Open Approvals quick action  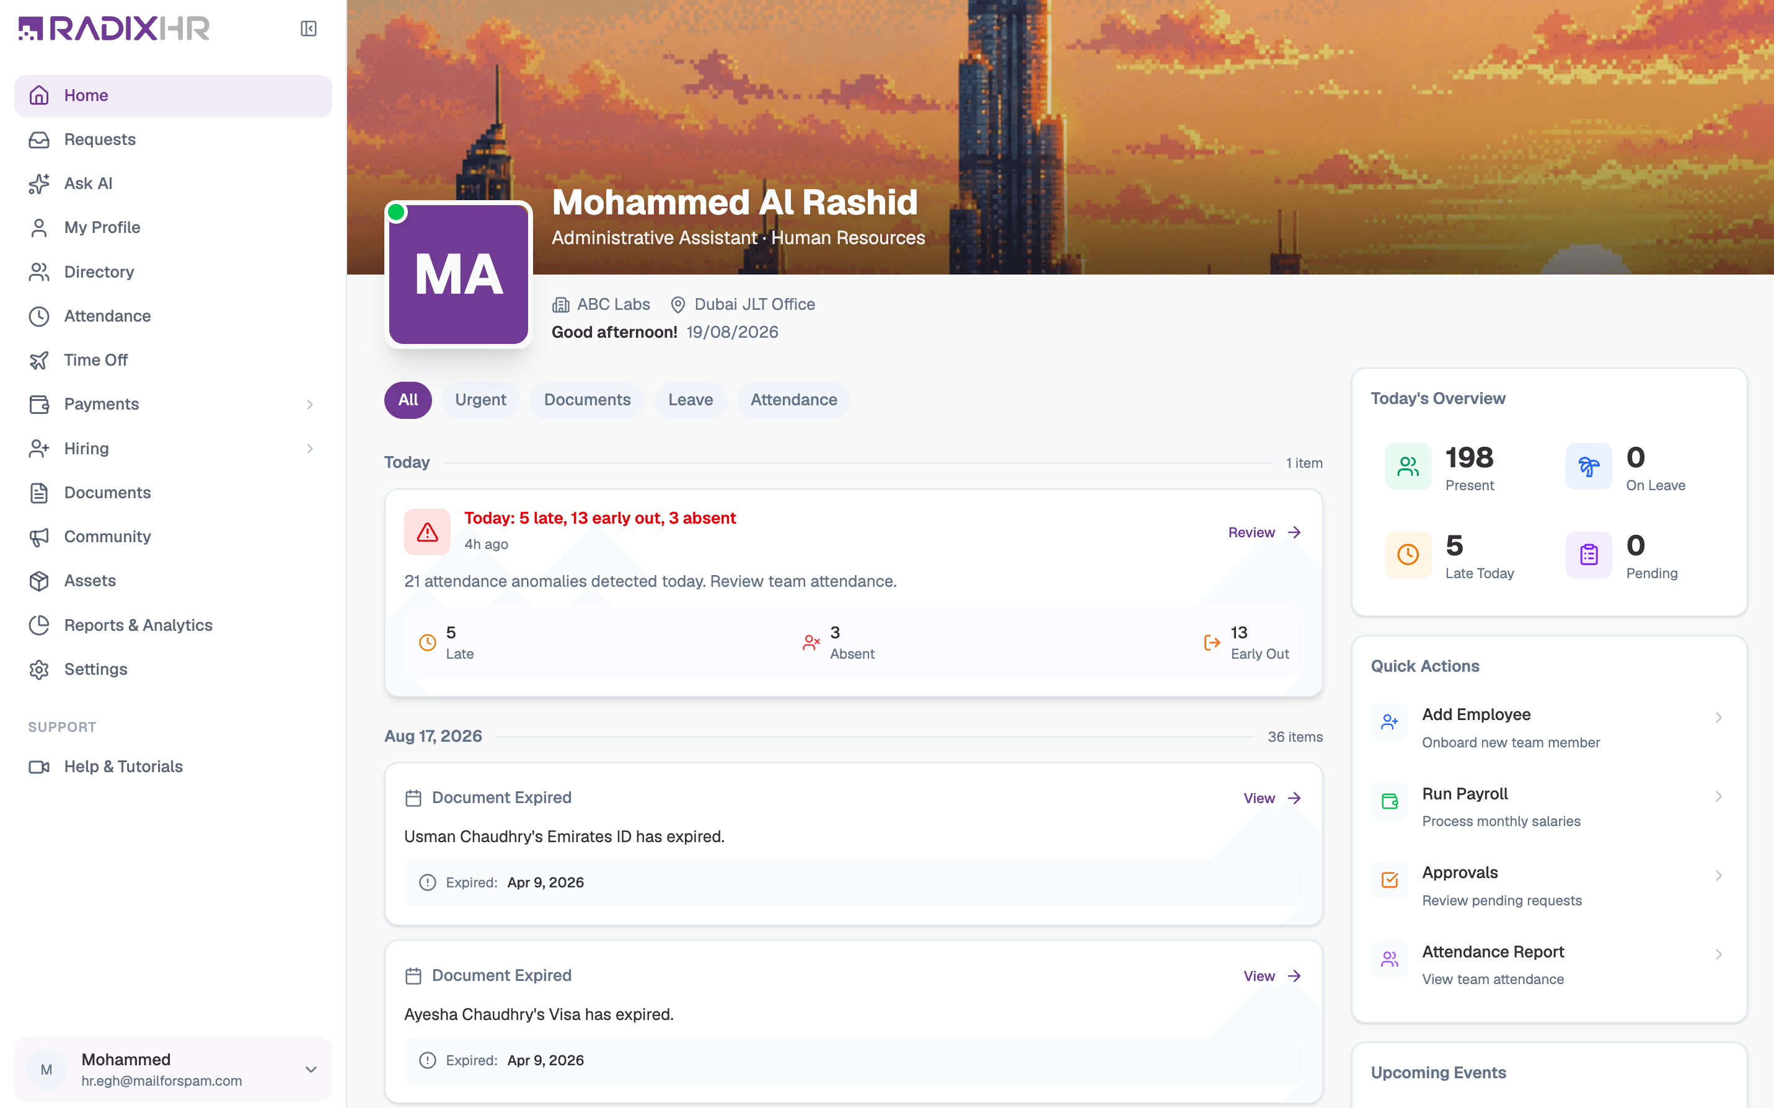coord(1548,886)
